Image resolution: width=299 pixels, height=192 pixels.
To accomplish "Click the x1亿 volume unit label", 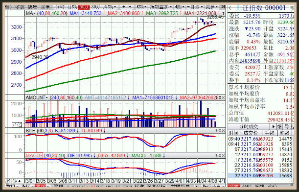I will point(17,125).
